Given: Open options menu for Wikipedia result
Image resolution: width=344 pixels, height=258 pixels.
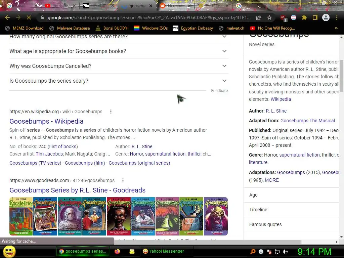Looking at the screenshot, I should coord(111,112).
